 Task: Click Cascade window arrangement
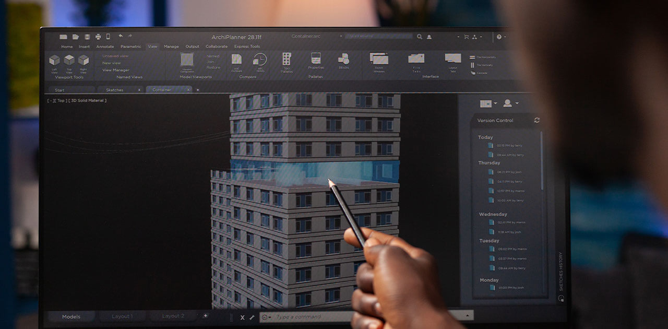[479, 73]
